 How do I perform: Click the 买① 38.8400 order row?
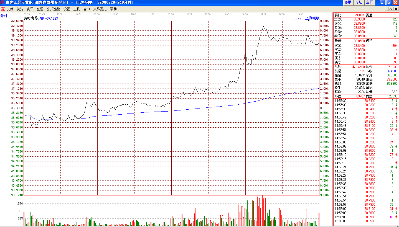[x=366, y=46]
